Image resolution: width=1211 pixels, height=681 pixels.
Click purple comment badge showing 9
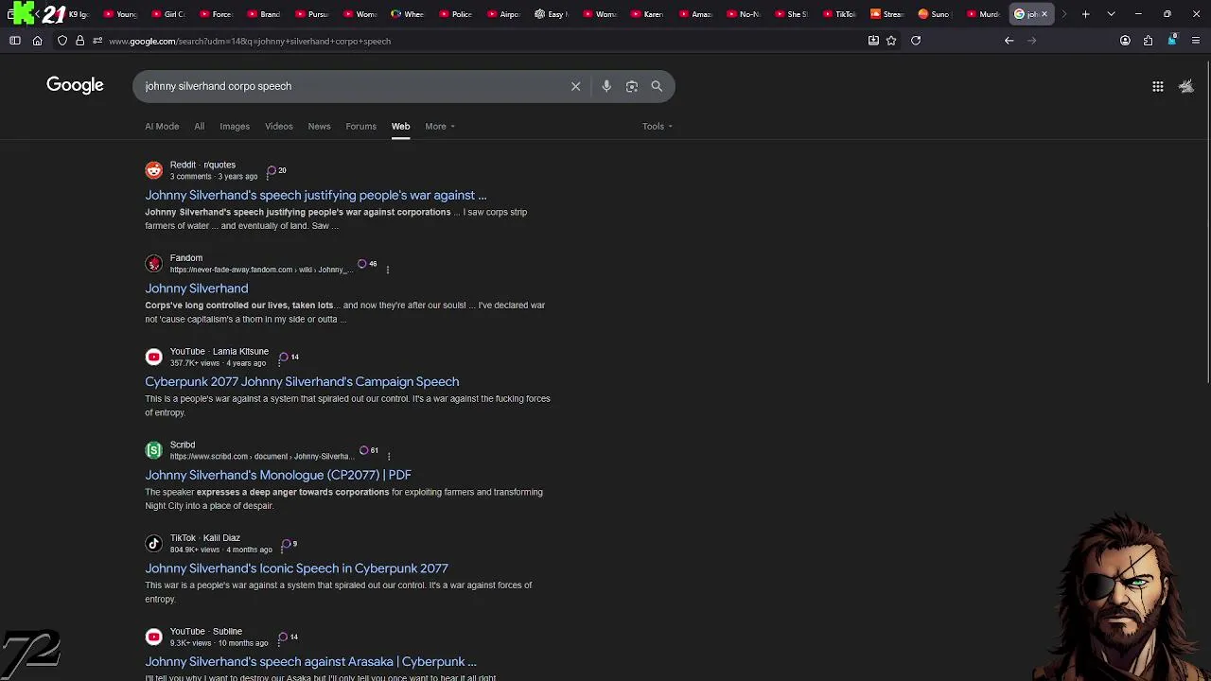pyautogui.click(x=289, y=544)
